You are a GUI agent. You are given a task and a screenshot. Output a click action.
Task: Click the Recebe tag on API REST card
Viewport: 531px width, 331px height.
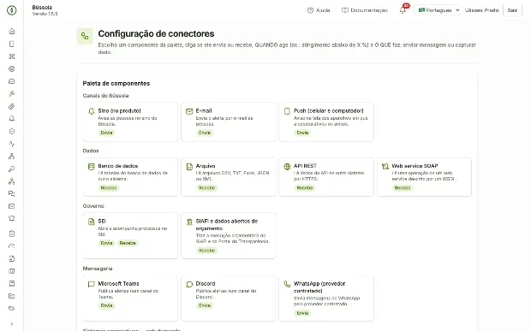[304, 188]
